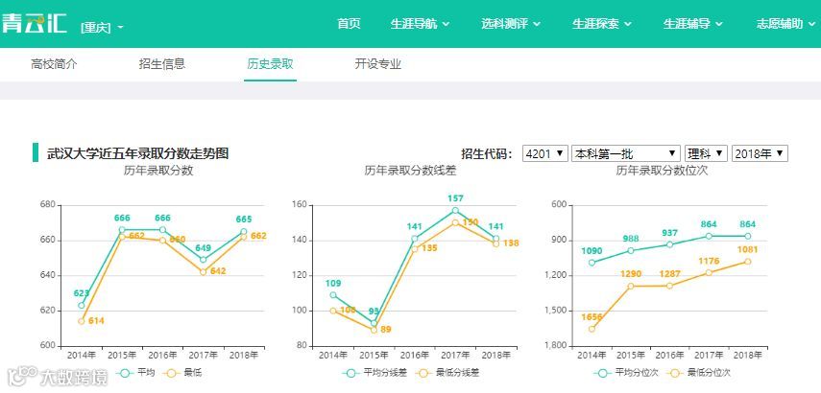Toggle the 最低 series legend
The height and width of the screenshot is (393, 821).
click(x=181, y=373)
